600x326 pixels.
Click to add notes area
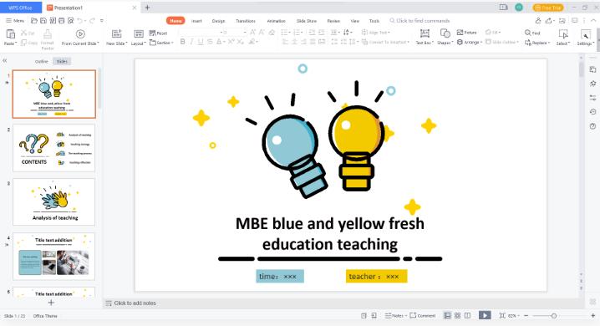coord(135,303)
